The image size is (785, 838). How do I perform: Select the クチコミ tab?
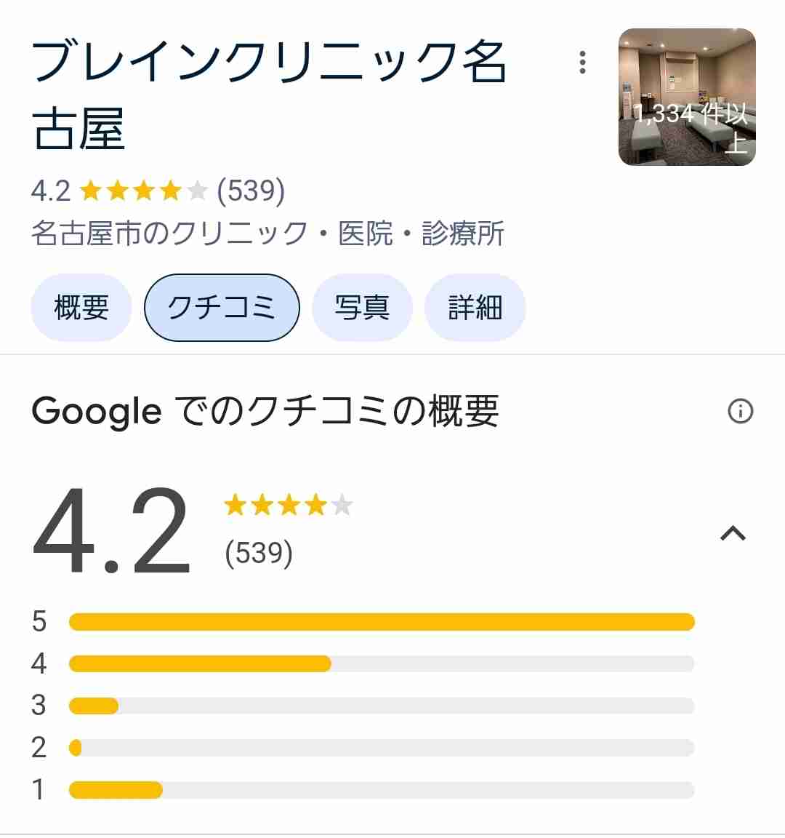222,307
